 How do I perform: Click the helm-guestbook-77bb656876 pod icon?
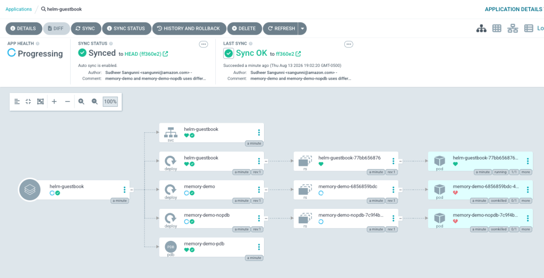439,161
